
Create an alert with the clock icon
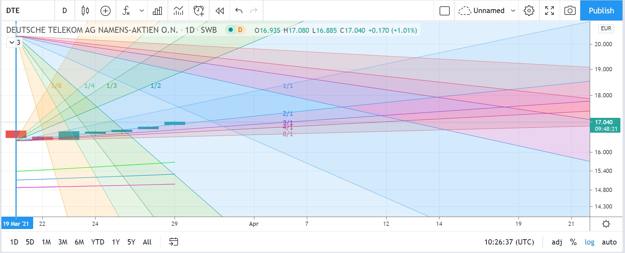[x=199, y=11]
